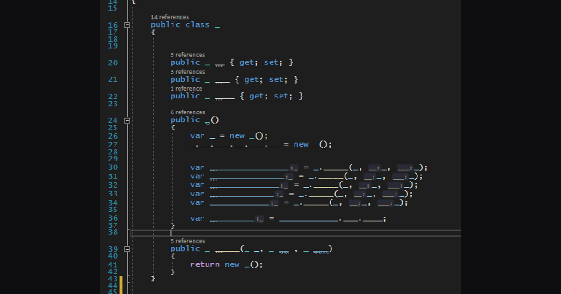Place cursor on the current line 38
This screenshot has width=561, height=294.
[x=295, y=232]
